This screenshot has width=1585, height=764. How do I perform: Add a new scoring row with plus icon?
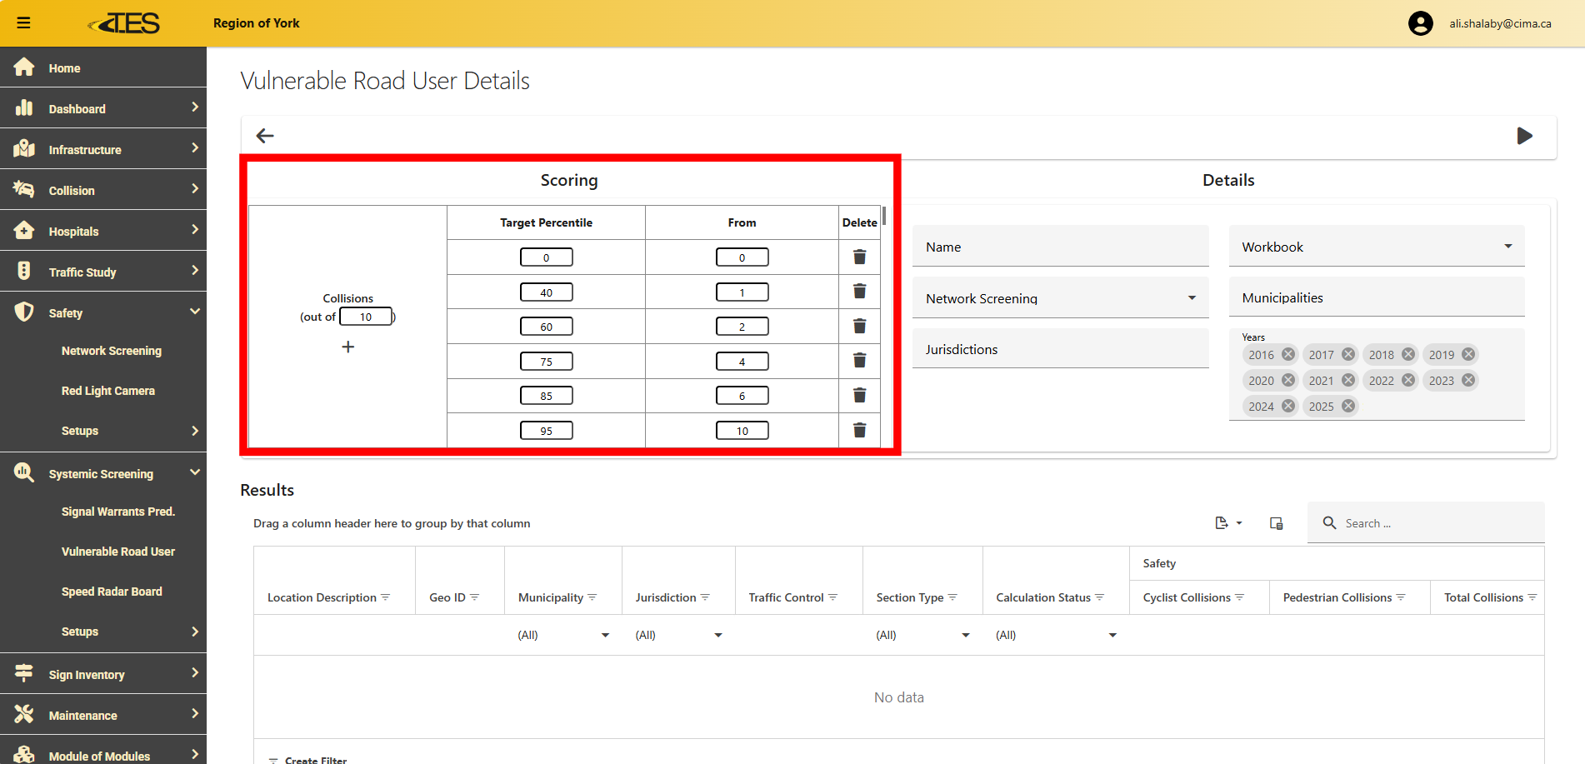pos(347,347)
